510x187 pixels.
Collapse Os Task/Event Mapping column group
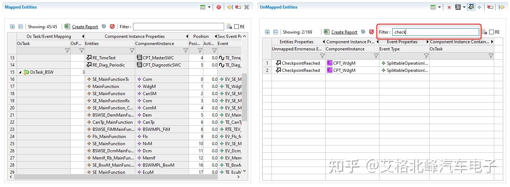[83, 36]
